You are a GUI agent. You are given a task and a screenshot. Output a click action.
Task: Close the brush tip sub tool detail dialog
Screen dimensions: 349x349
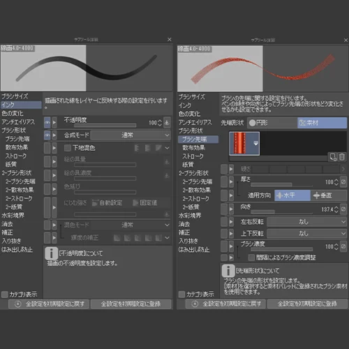pos(346,40)
